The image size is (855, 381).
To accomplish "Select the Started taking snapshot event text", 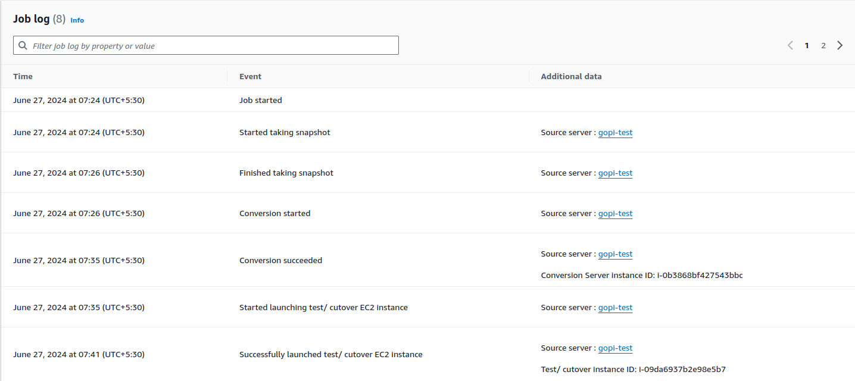I will coord(285,133).
